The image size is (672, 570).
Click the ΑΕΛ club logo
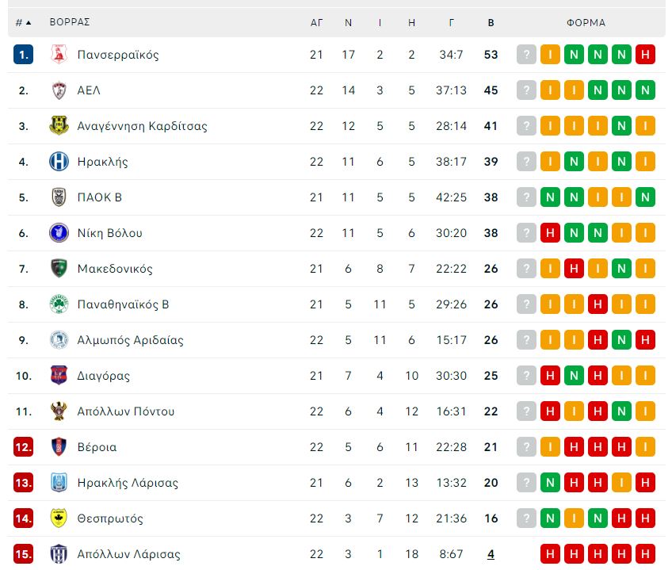pos(59,90)
